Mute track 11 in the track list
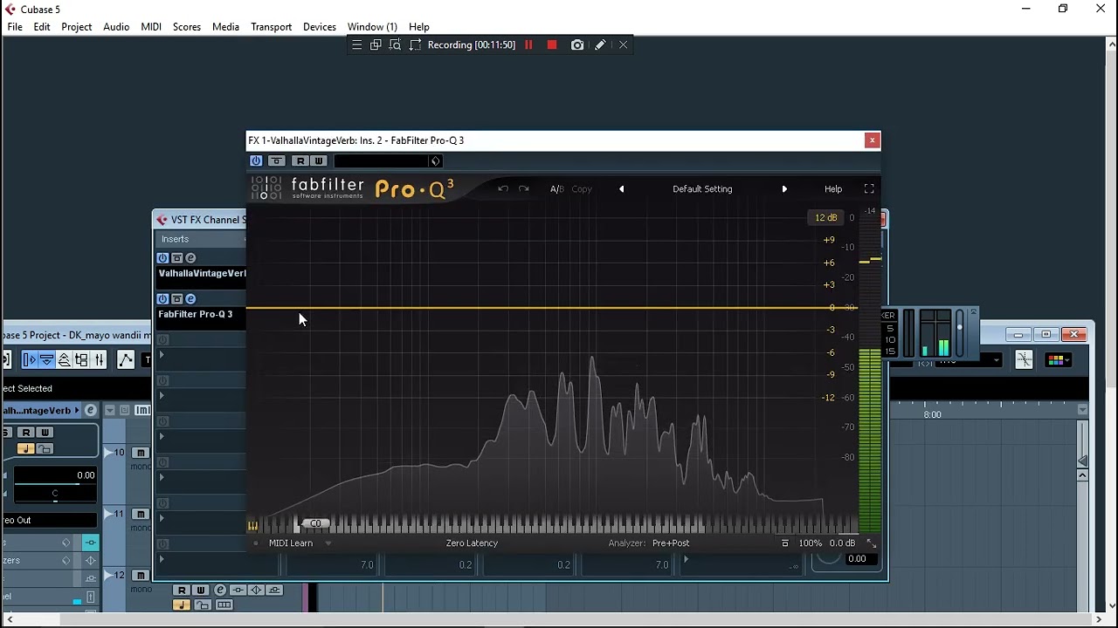 [140, 515]
